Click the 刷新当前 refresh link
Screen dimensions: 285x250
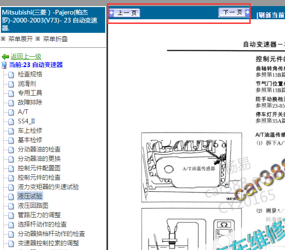pos(270,15)
